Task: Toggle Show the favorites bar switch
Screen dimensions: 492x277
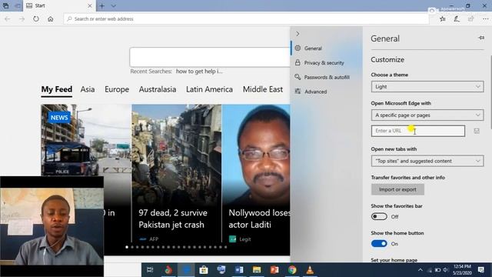Action: [x=379, y=217]
